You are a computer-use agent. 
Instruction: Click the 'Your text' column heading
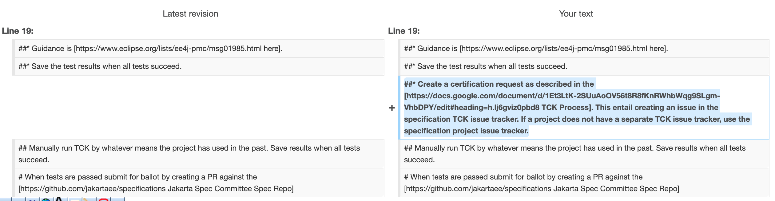576,14
